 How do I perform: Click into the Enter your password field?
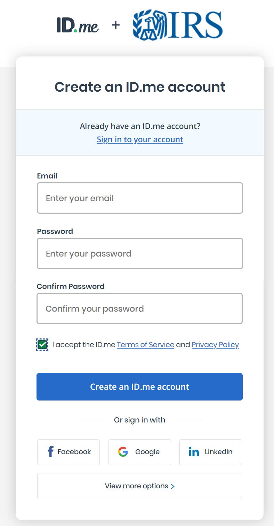click(140, 253)
